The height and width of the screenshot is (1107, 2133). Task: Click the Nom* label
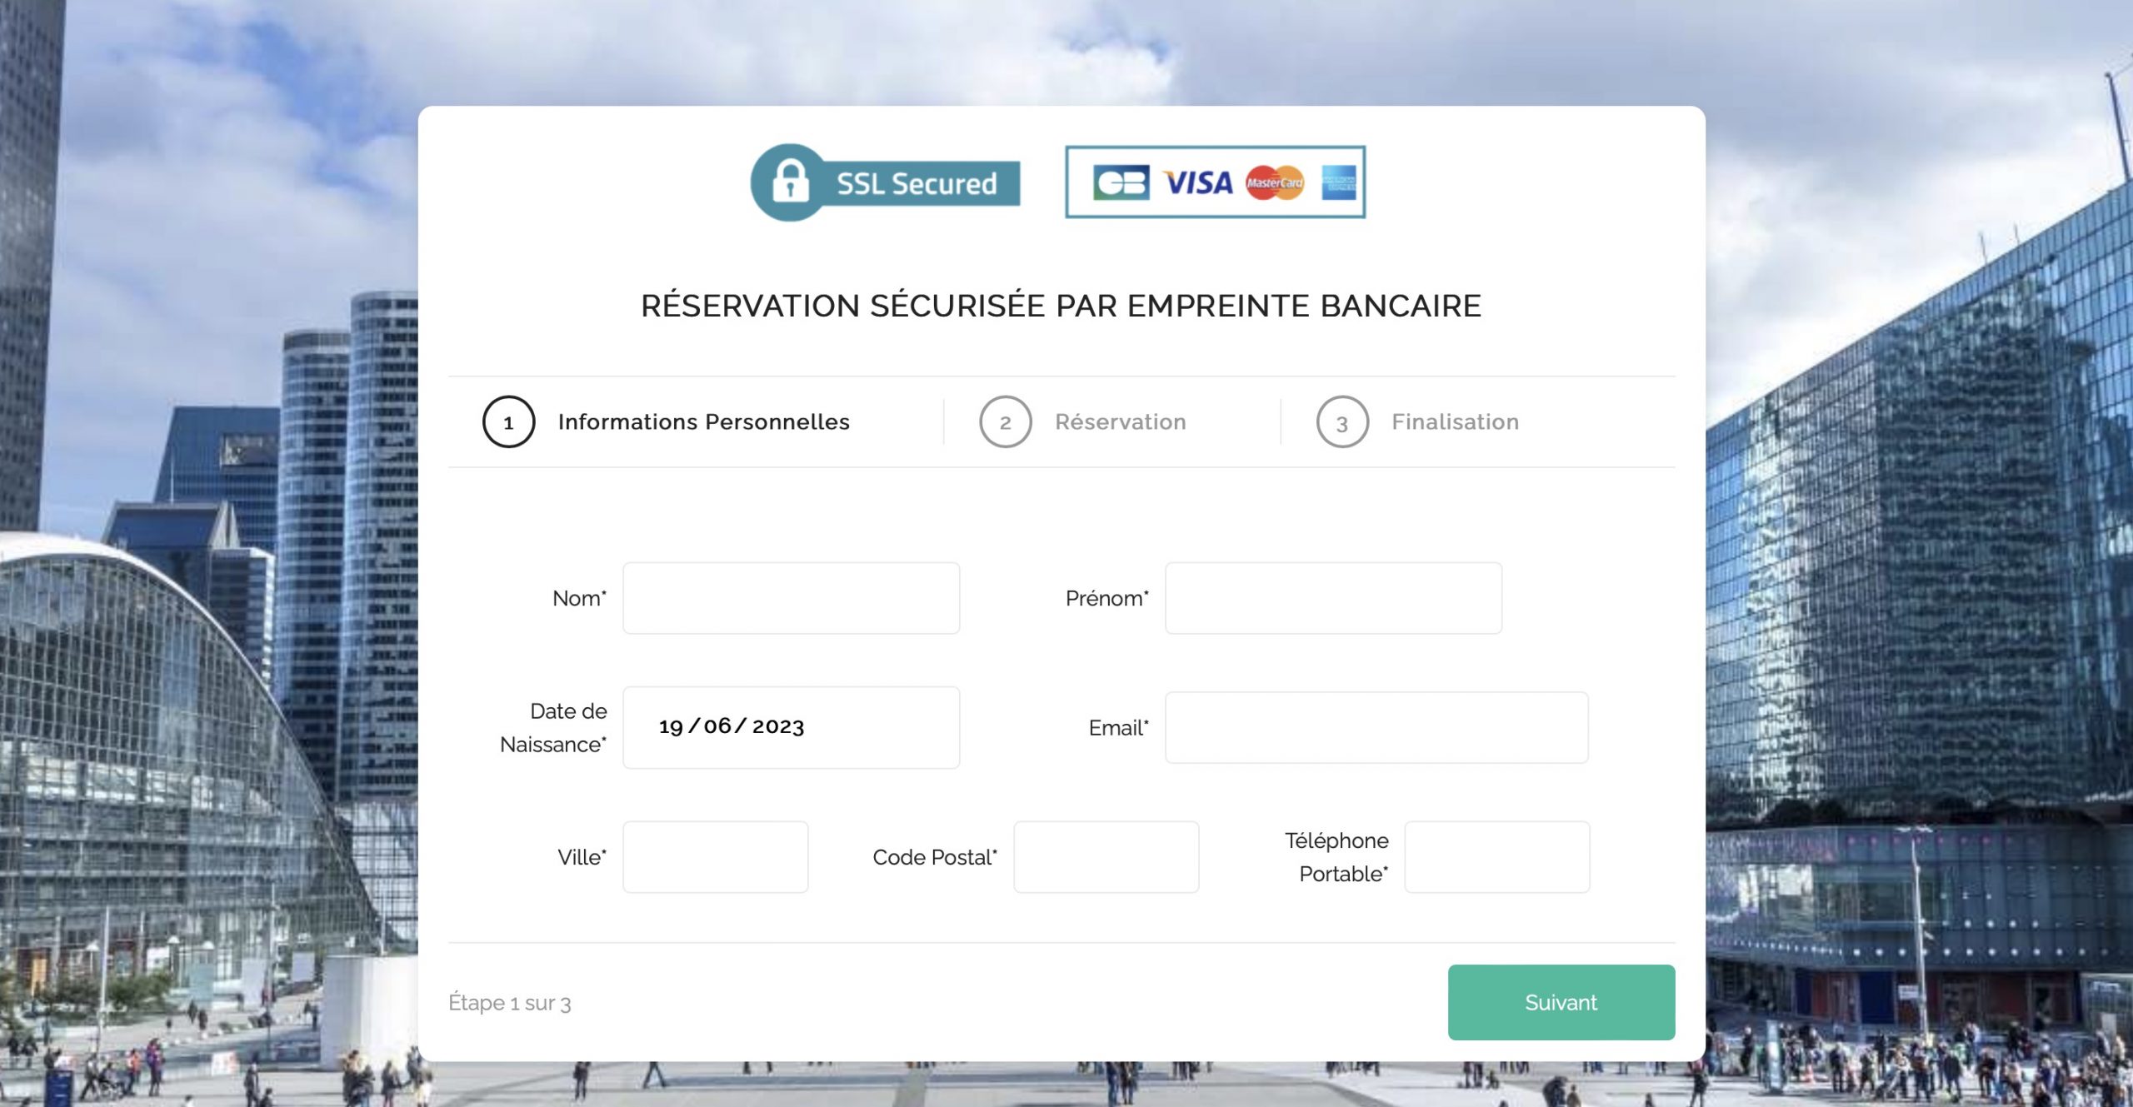pyautogui.click(x=579, y=598)
